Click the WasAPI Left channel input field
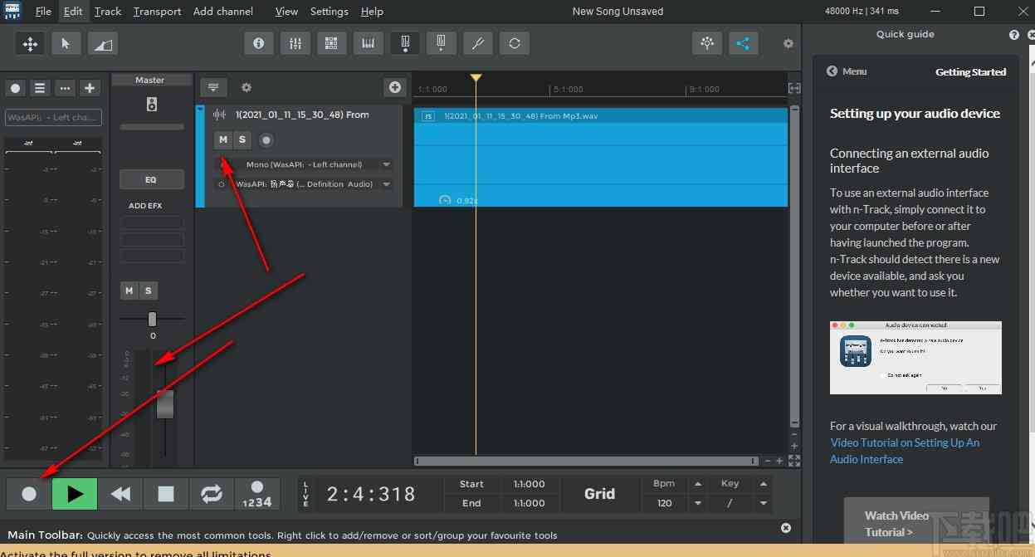 pyautogui.click(x=54, y=117)
